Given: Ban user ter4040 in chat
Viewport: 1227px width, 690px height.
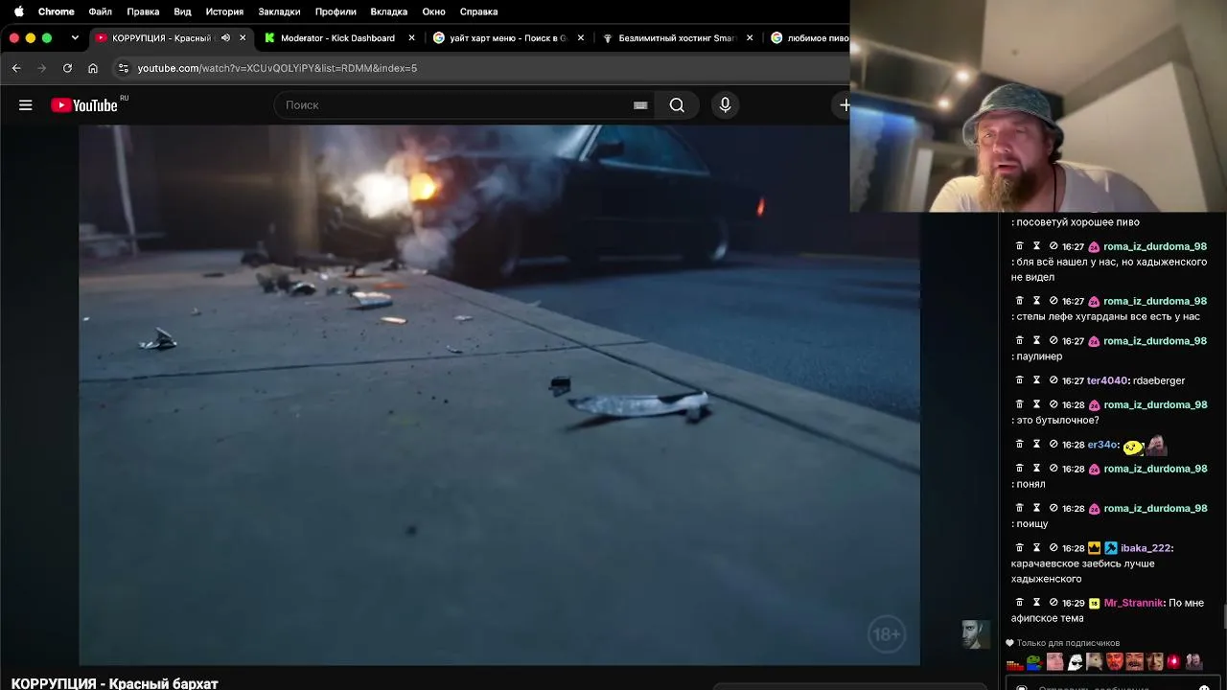Looking at the screenshot, I should tap(1053, 380).
